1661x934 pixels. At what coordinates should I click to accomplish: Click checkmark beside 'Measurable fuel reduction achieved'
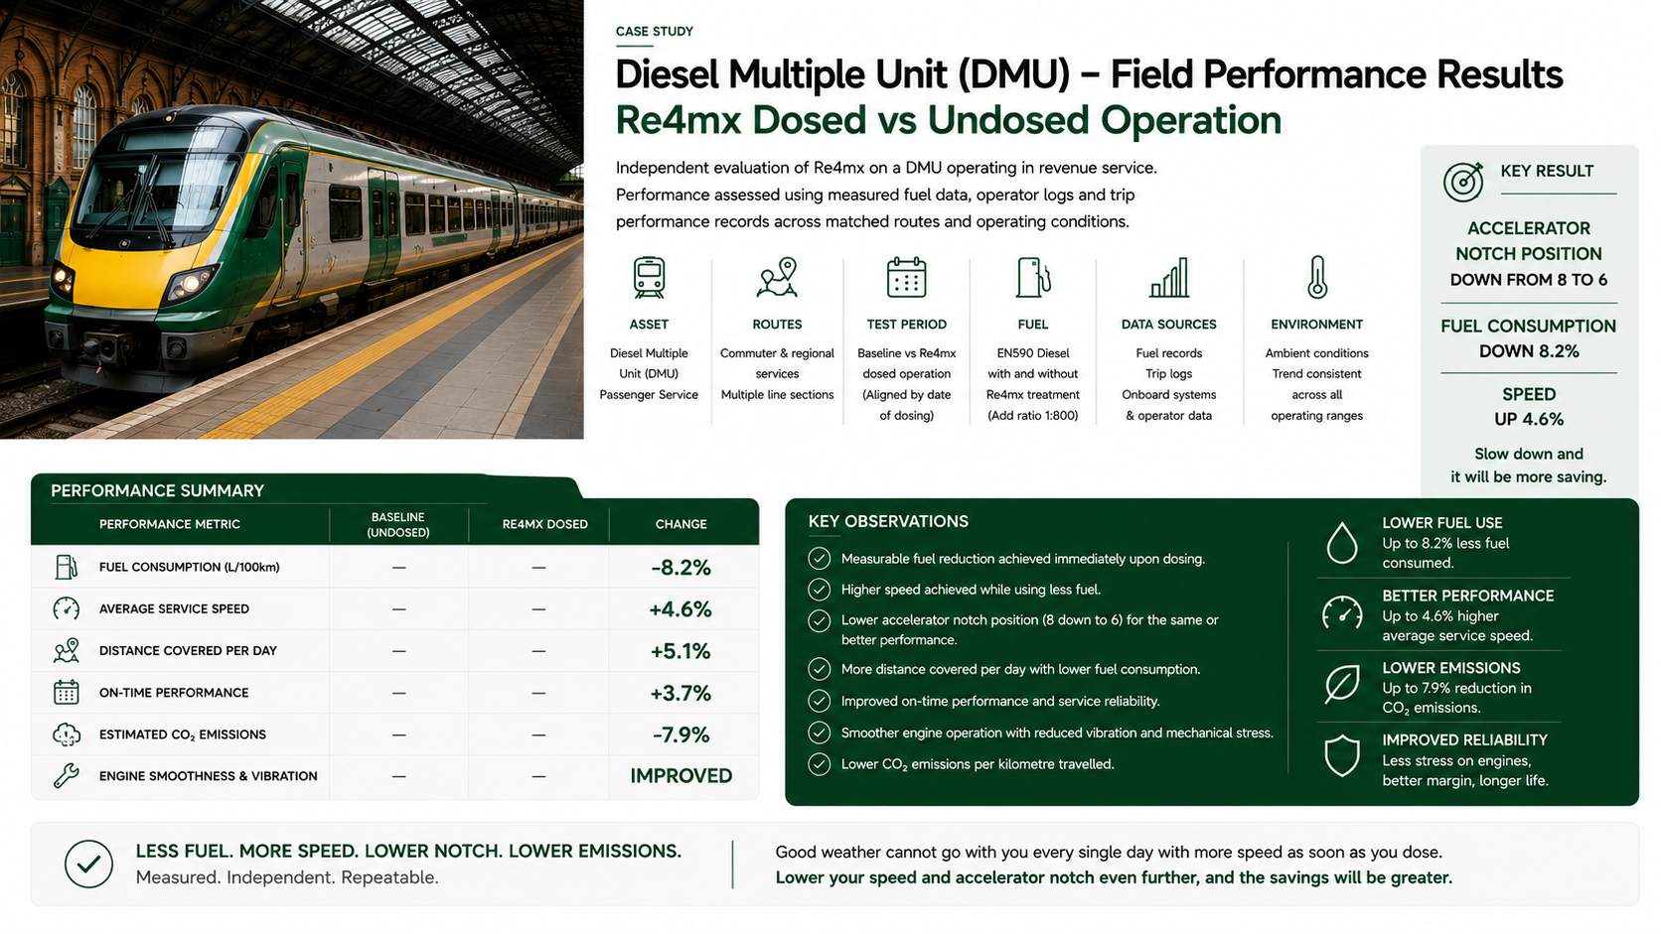tap(819, 559)
